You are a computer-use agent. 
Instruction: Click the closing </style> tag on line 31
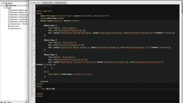point(44,82)
